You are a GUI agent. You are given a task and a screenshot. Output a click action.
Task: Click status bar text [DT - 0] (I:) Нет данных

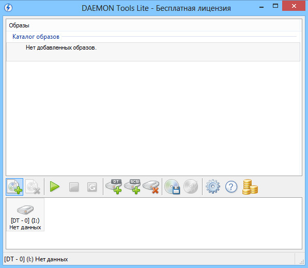pos(36,259)
